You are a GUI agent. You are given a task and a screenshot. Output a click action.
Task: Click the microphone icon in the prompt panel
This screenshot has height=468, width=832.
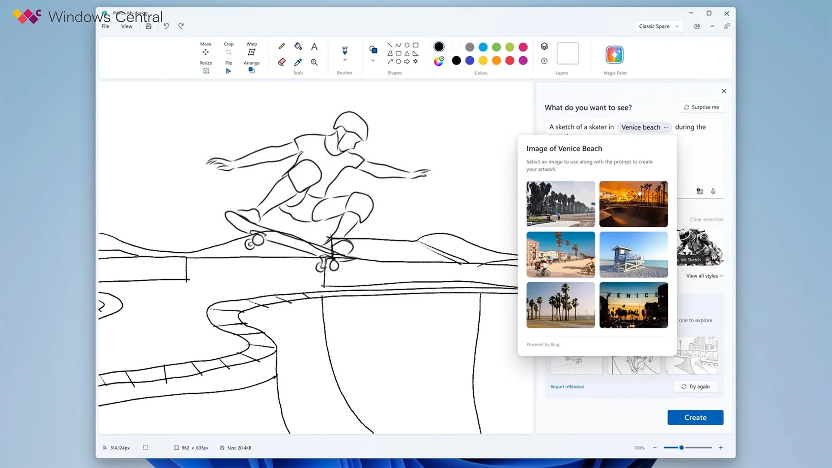tap(713, 191)
